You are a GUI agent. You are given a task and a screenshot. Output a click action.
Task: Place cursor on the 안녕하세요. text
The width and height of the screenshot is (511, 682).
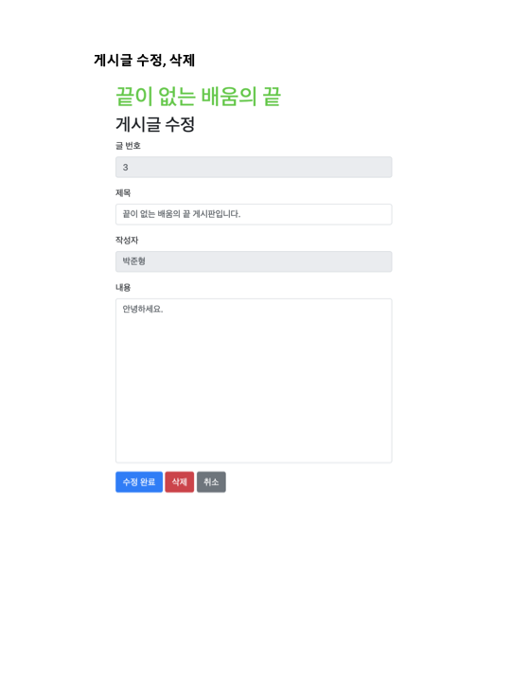[143, 309]
